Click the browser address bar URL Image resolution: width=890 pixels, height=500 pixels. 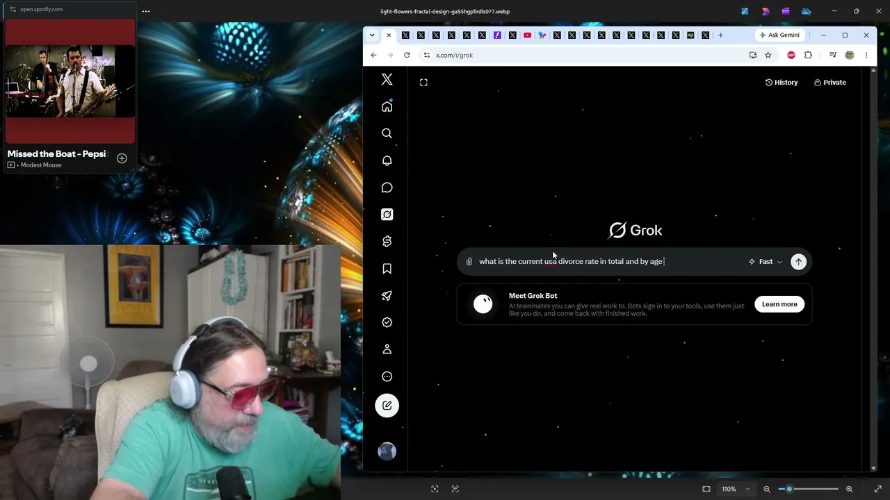pos(454,56)
